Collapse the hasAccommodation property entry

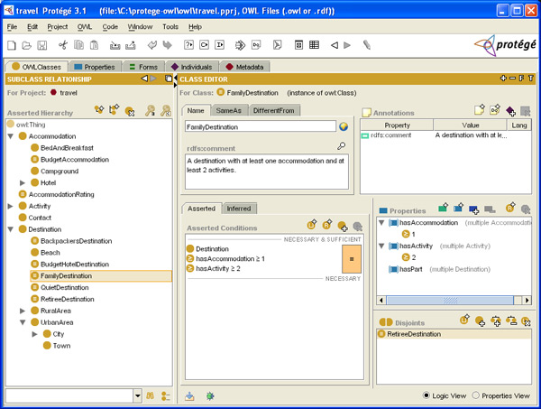381,222
